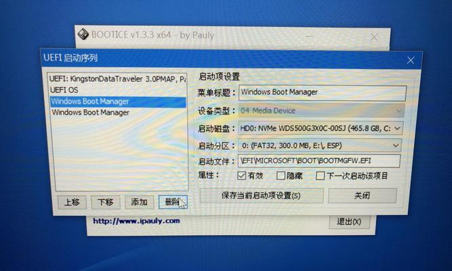The height and width of the screenshot is (271, 452).
Task: Open the 启动磁盘 boot disk dropdown
Action: click(321, 128)
